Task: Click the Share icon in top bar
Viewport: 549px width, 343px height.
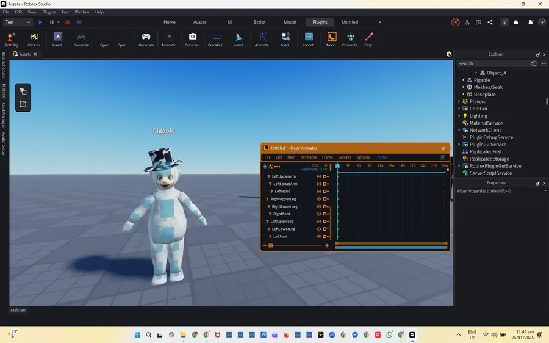Action: 490,22
